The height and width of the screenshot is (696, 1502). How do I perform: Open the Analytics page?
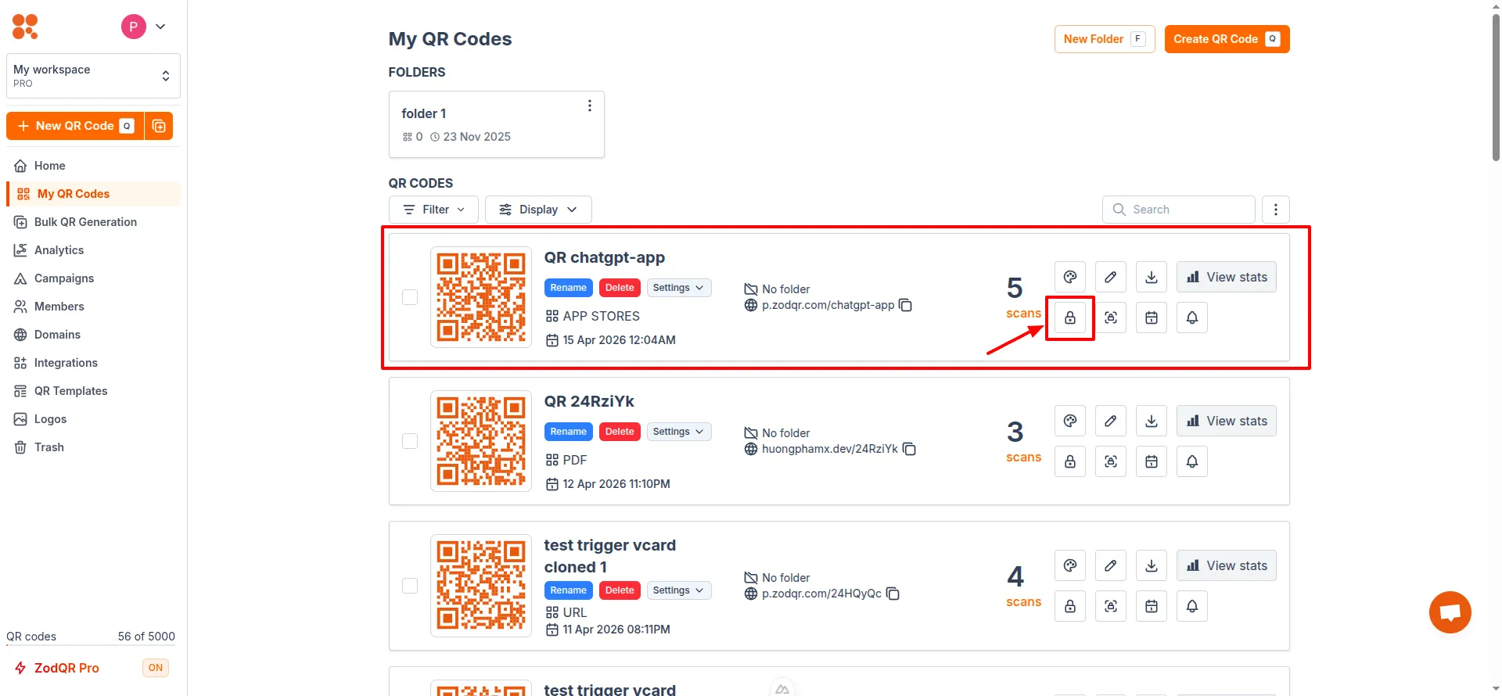(93, 250)
